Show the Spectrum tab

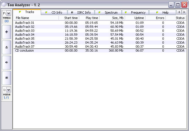coord(108,12)
